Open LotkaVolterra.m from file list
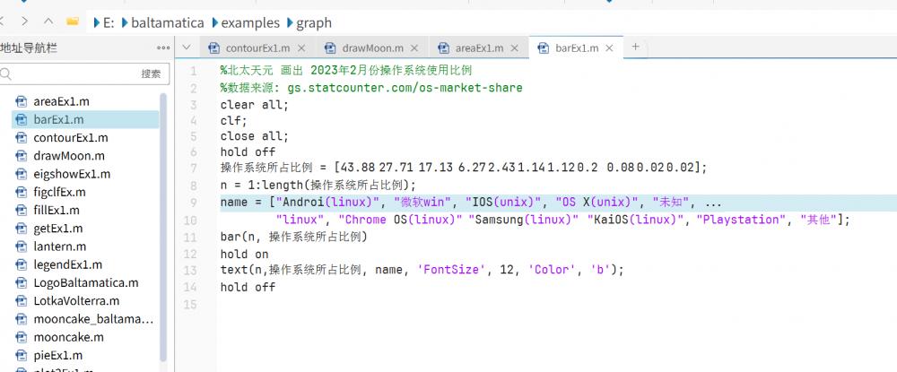Screen dimensions: 897x372 (75, 300)
